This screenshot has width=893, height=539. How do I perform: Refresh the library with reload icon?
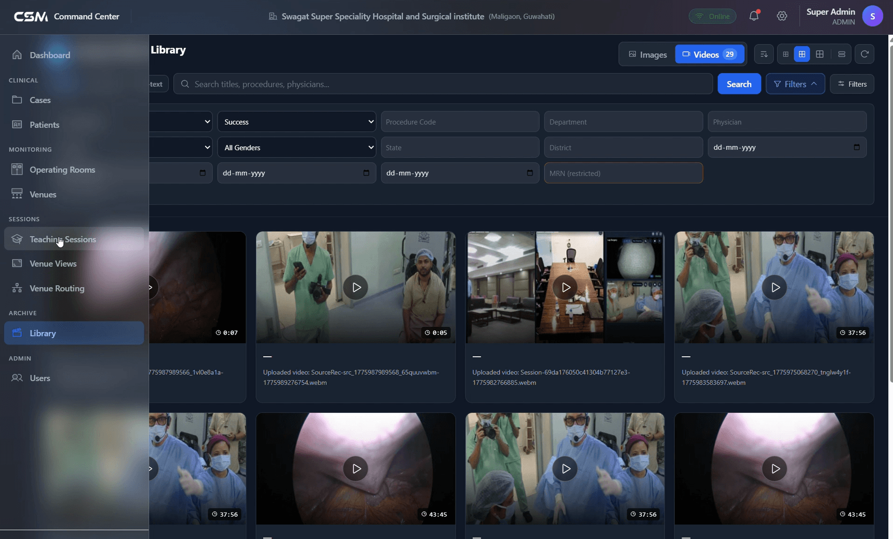click(864, 54)
